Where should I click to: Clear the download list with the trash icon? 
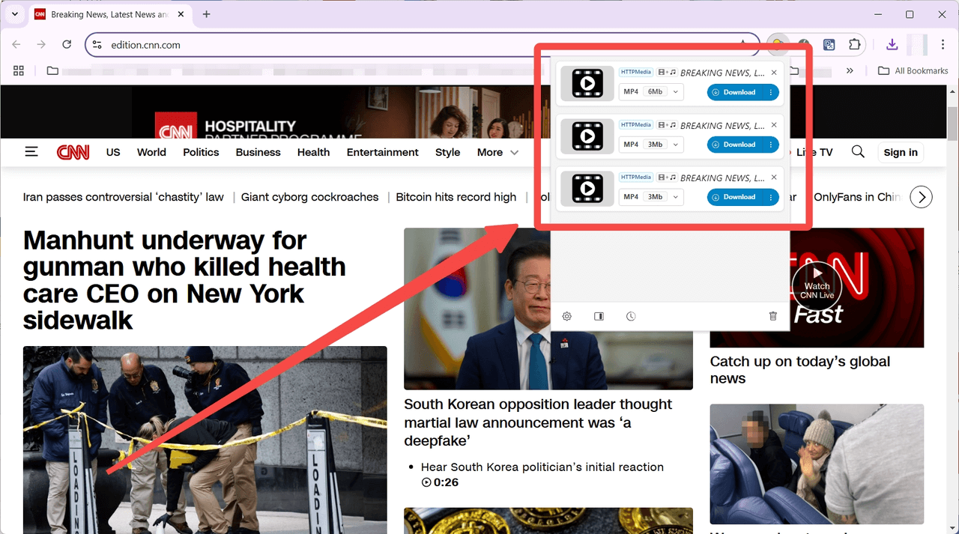(772, 316)
